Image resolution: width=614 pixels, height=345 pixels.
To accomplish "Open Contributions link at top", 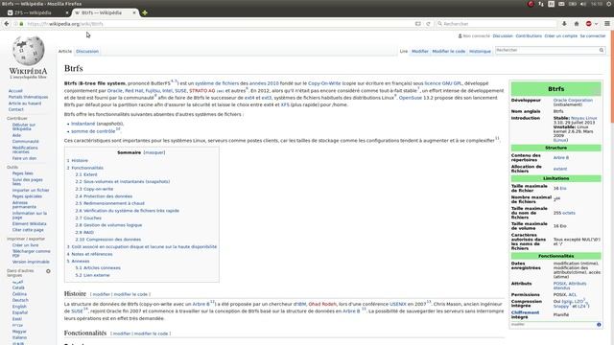I will point(529,36).
